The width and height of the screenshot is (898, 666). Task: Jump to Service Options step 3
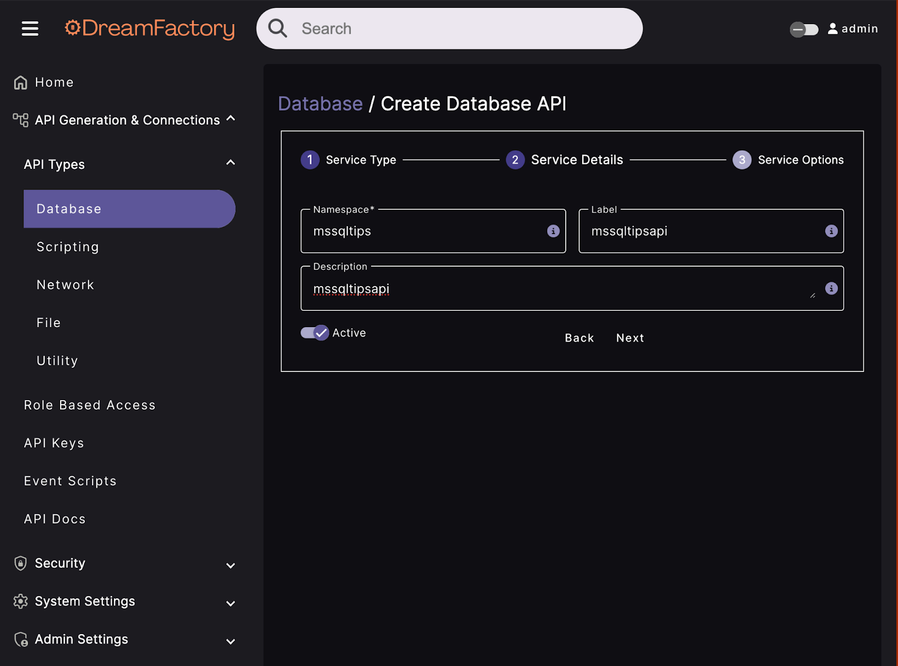[x=742, y=160]
